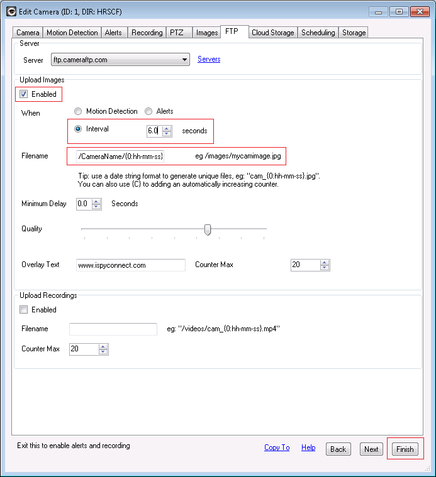The width and height of the screenshot is (436, 477).
Task: Open the Copy To link
Action: point(277,447)
